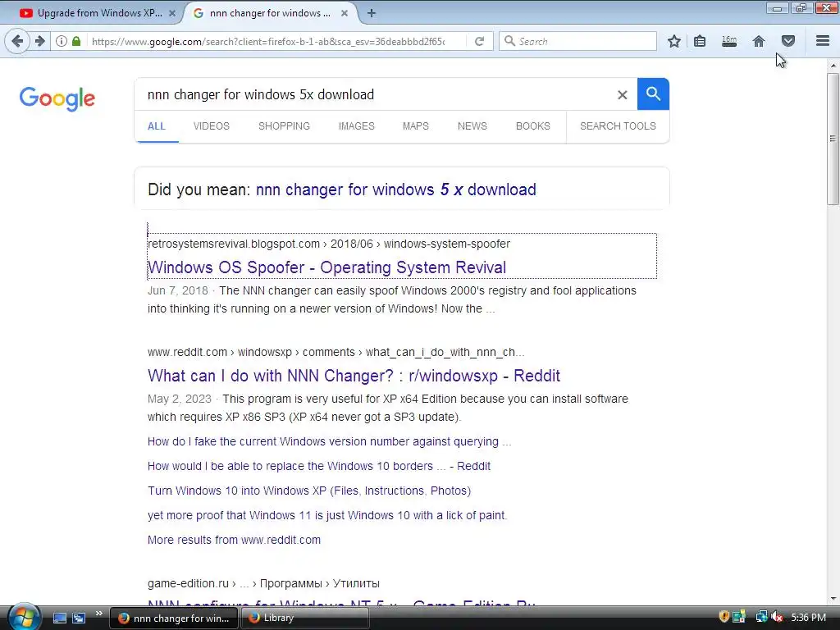Screen dimensions: 840x630
Task: Switch to MAPS results
Action: click(416, 126)
